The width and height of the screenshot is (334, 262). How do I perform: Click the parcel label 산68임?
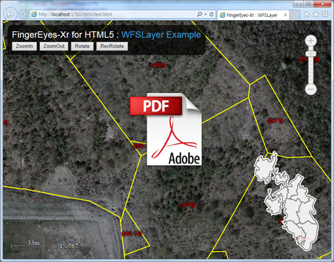click(x=158, y=65)
